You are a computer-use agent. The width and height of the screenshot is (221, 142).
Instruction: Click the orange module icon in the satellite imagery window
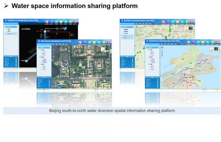pos(80,42)
